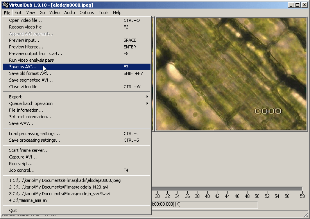Screen dimensions: 310x219
Task: Click the output video preview pane
Action: (231, 74)
